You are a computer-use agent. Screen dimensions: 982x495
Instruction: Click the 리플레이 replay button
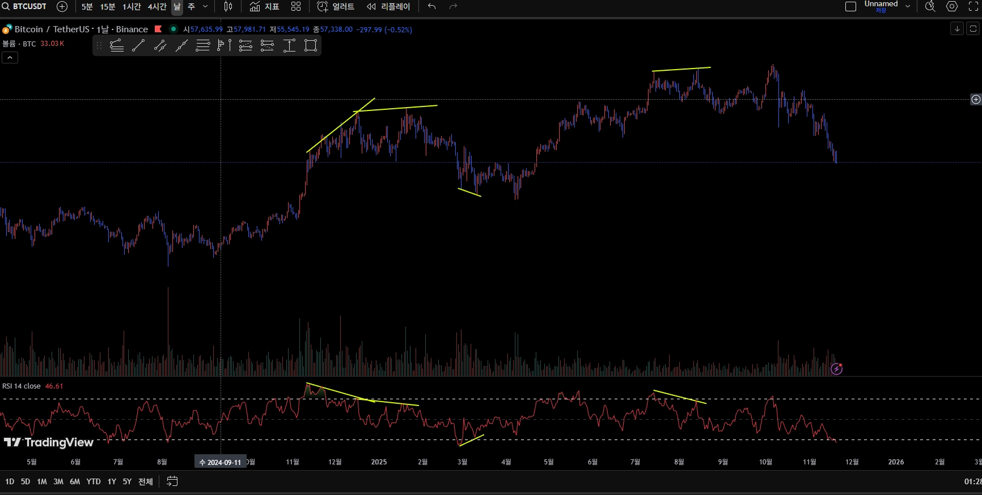pyautogui.click(x=388, y=7)
